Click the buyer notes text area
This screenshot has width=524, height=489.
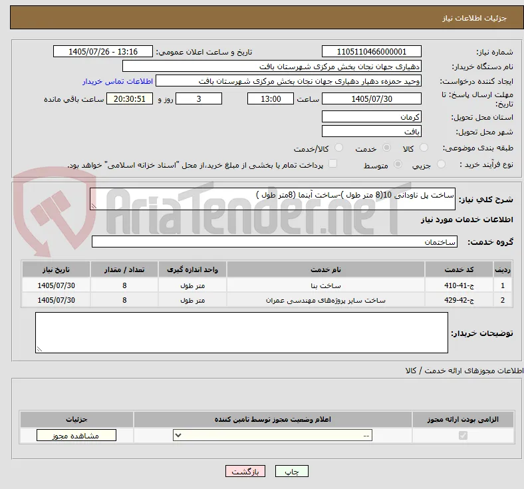(x=241, y=333)
